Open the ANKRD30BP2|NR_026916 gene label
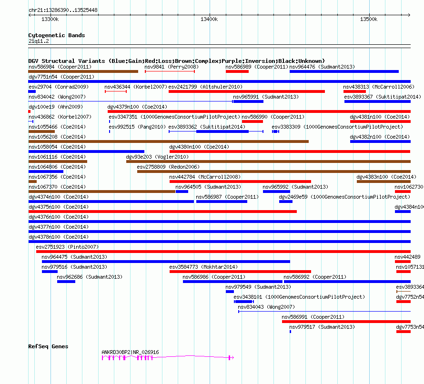The image size is (424, 384). (x=130, y=352)
